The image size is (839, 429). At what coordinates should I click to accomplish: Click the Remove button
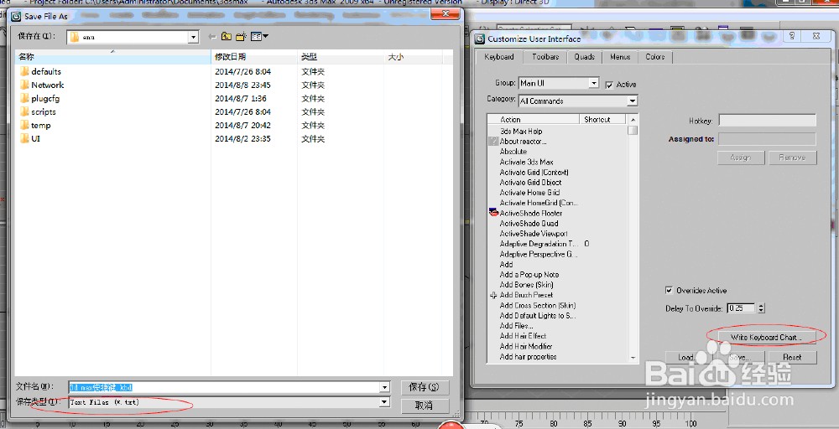click(793, 158)
